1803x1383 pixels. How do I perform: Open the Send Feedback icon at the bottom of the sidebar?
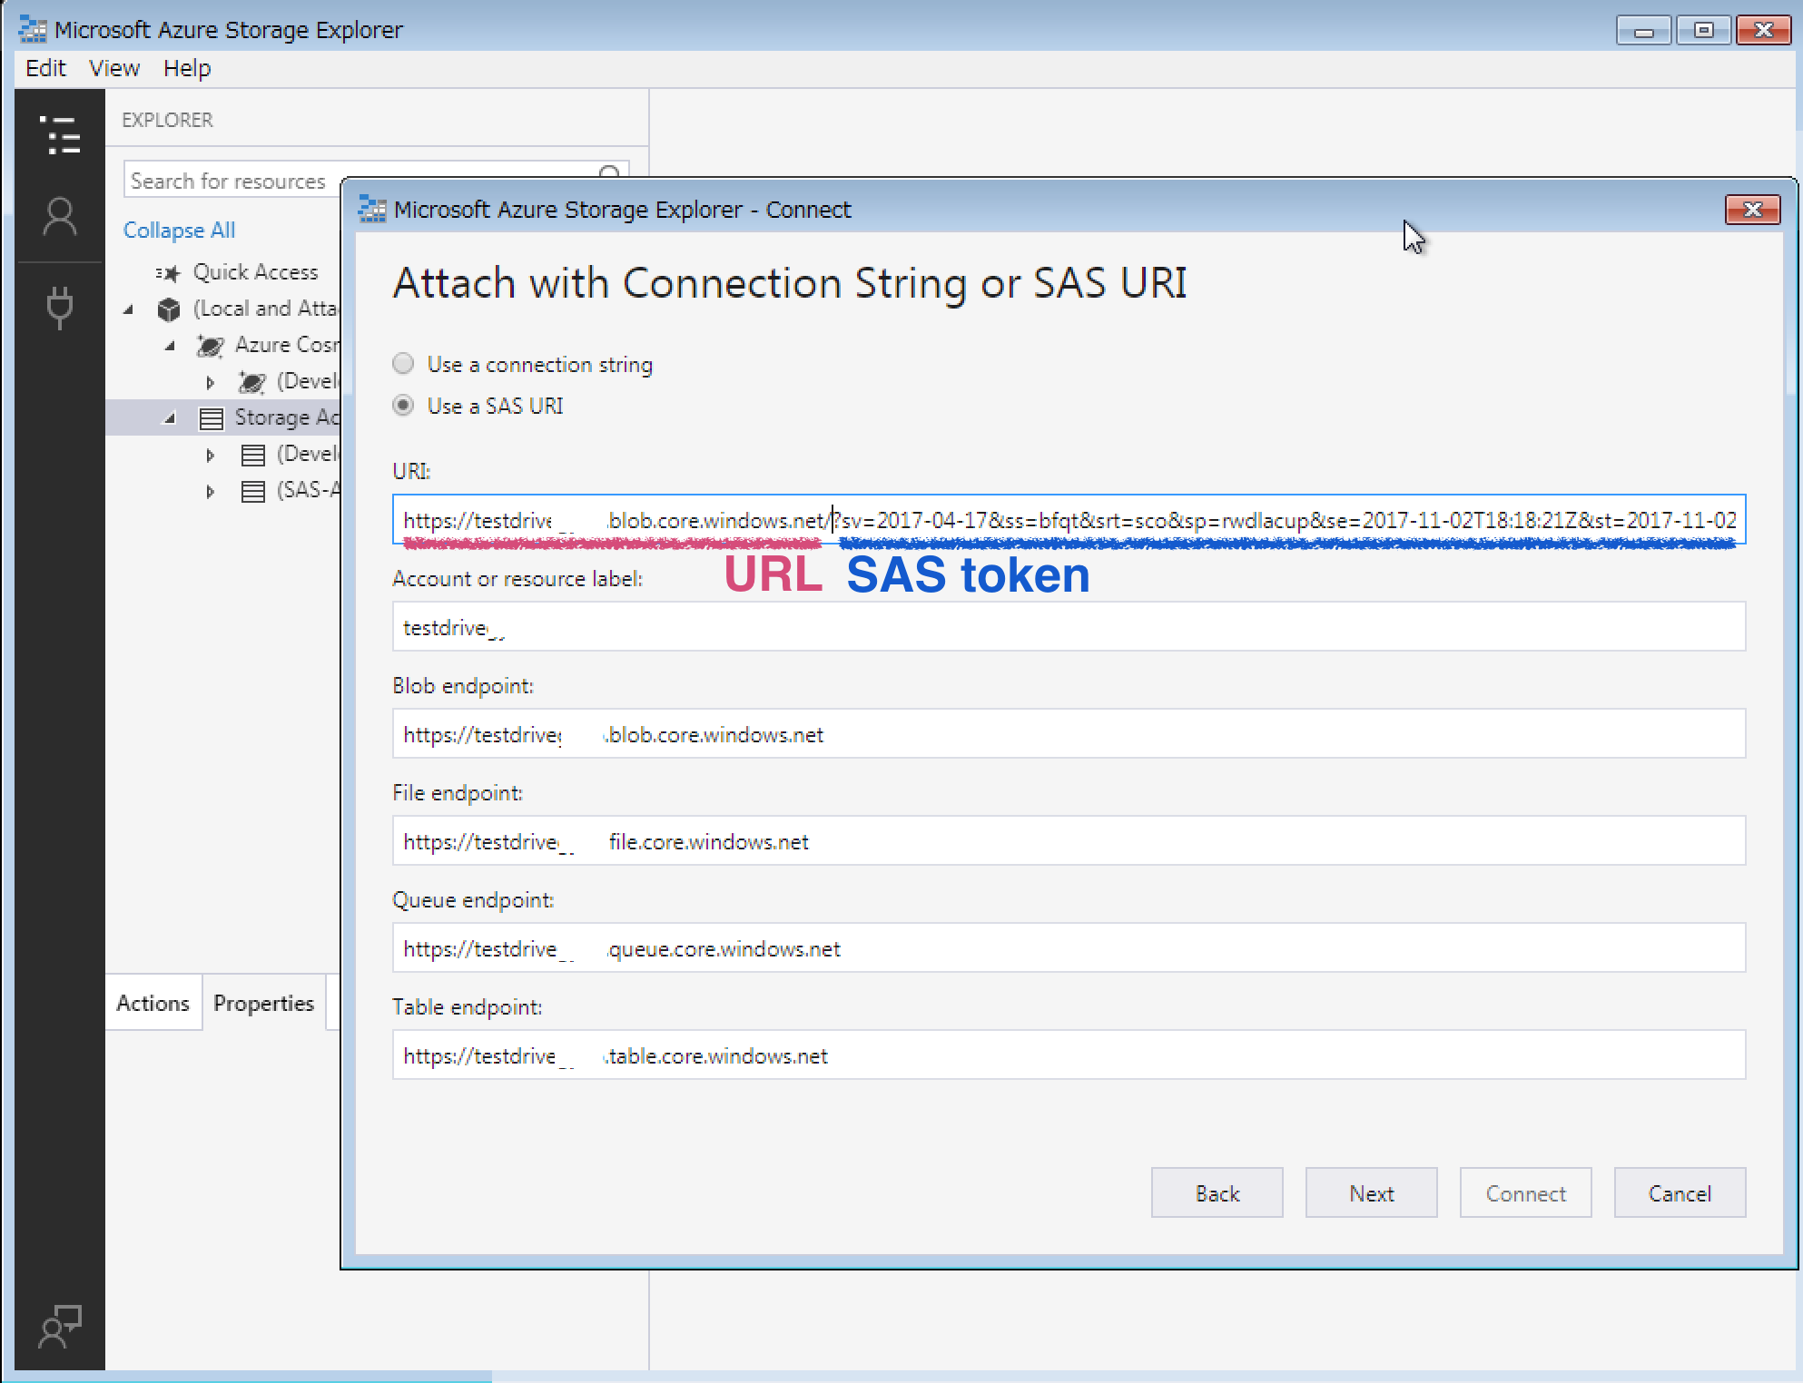pyautogui.click(x=60, y=1326)
